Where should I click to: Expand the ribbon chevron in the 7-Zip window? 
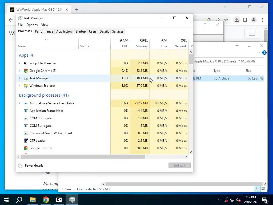click(259, 53)
